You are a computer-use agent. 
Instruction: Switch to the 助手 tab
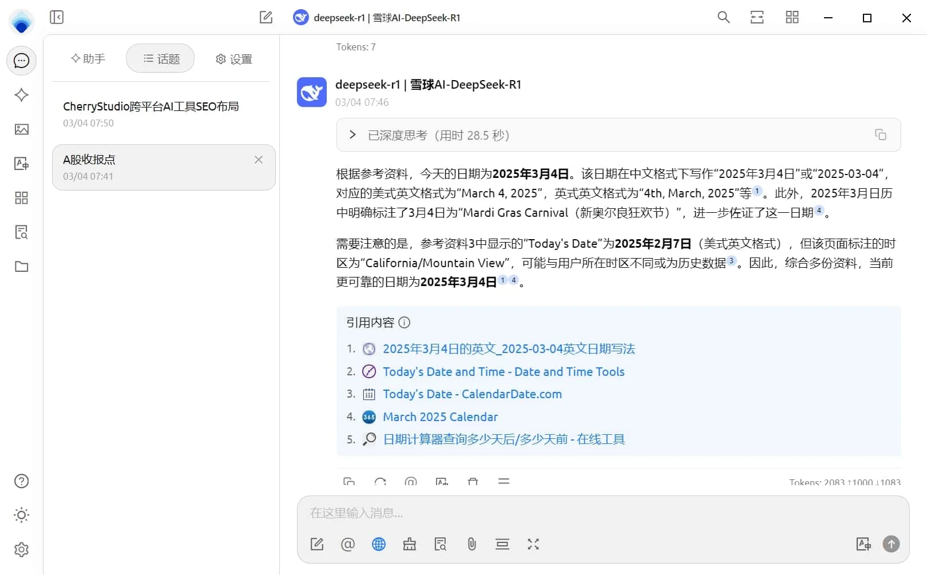pos(88,58)
